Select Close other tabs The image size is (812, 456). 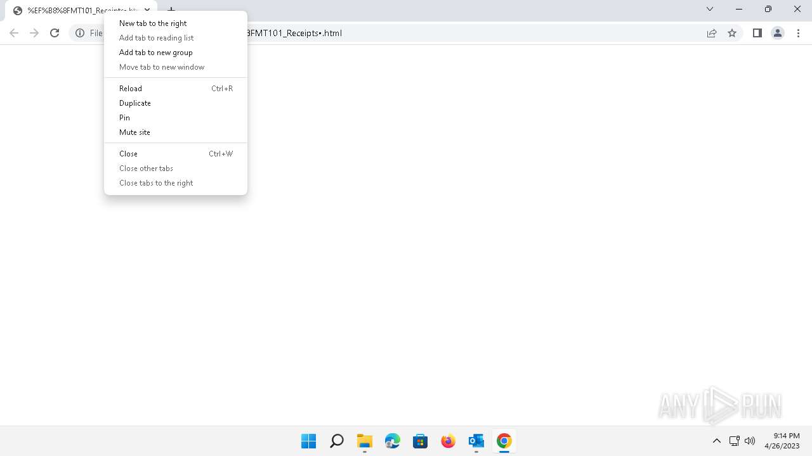[176, 168]
